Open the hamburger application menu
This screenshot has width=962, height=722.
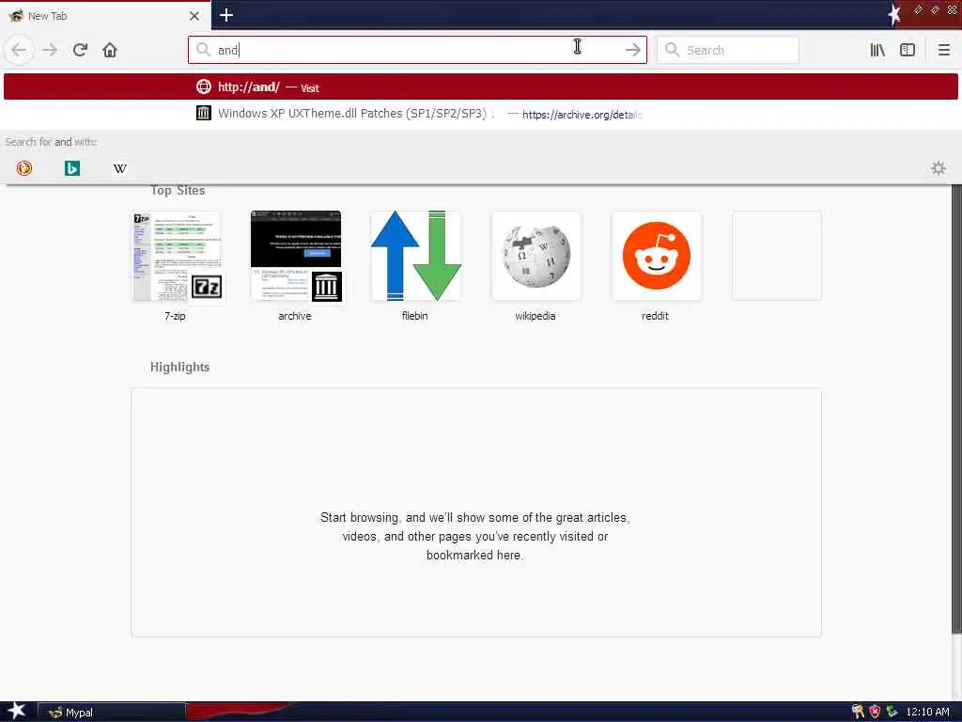coord(943,50)
